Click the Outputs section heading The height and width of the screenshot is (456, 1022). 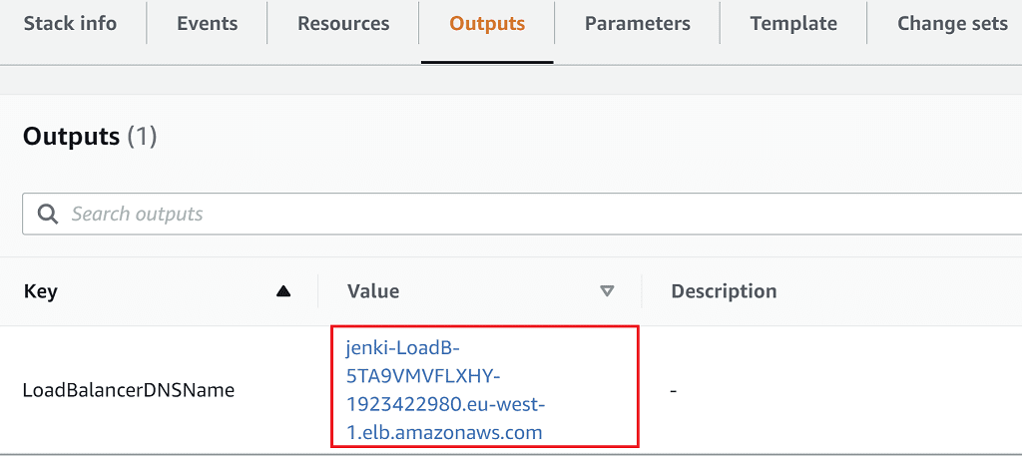(x=70, y=137)
